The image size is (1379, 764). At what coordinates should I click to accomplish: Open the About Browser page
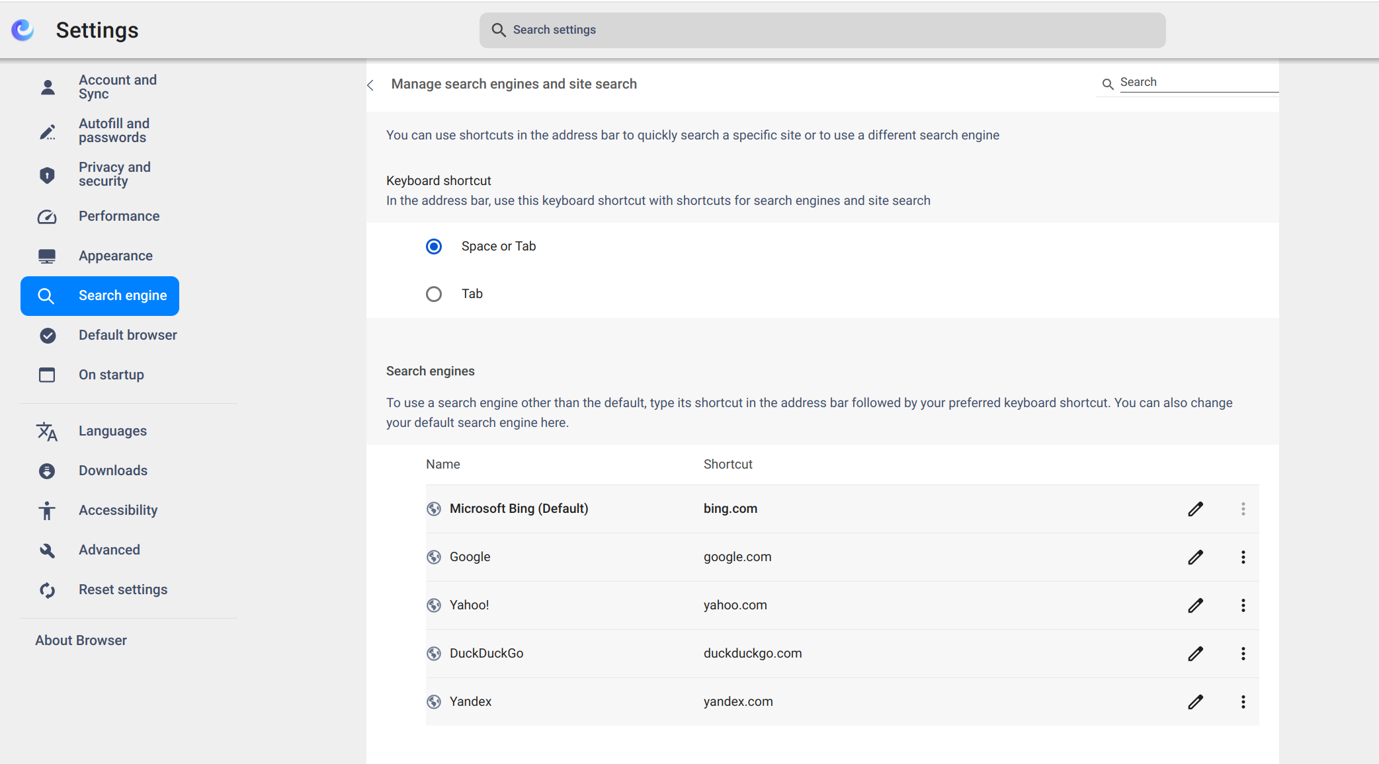tap(81, 641)
